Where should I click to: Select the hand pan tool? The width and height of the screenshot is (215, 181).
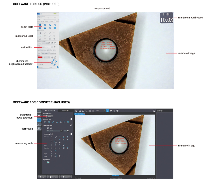111,111
